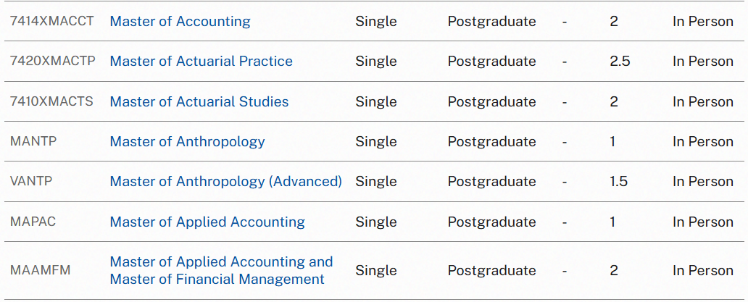Open the Master of Applied Accounting link
748x302 pixels.
(x=207, y=222)
